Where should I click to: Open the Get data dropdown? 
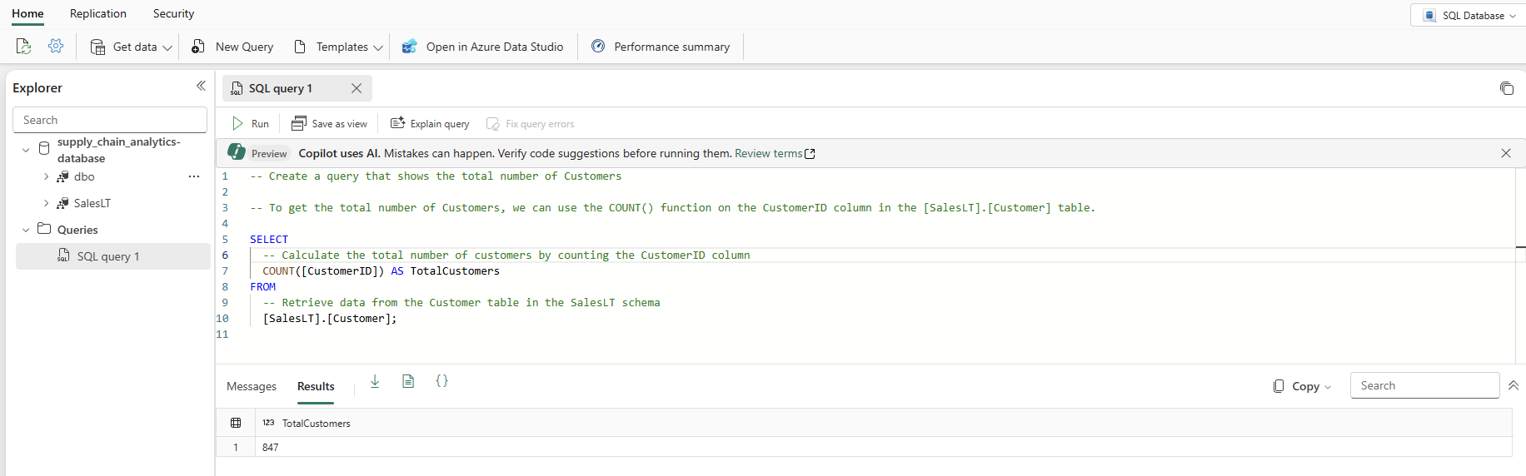click(x=132, y=47)
